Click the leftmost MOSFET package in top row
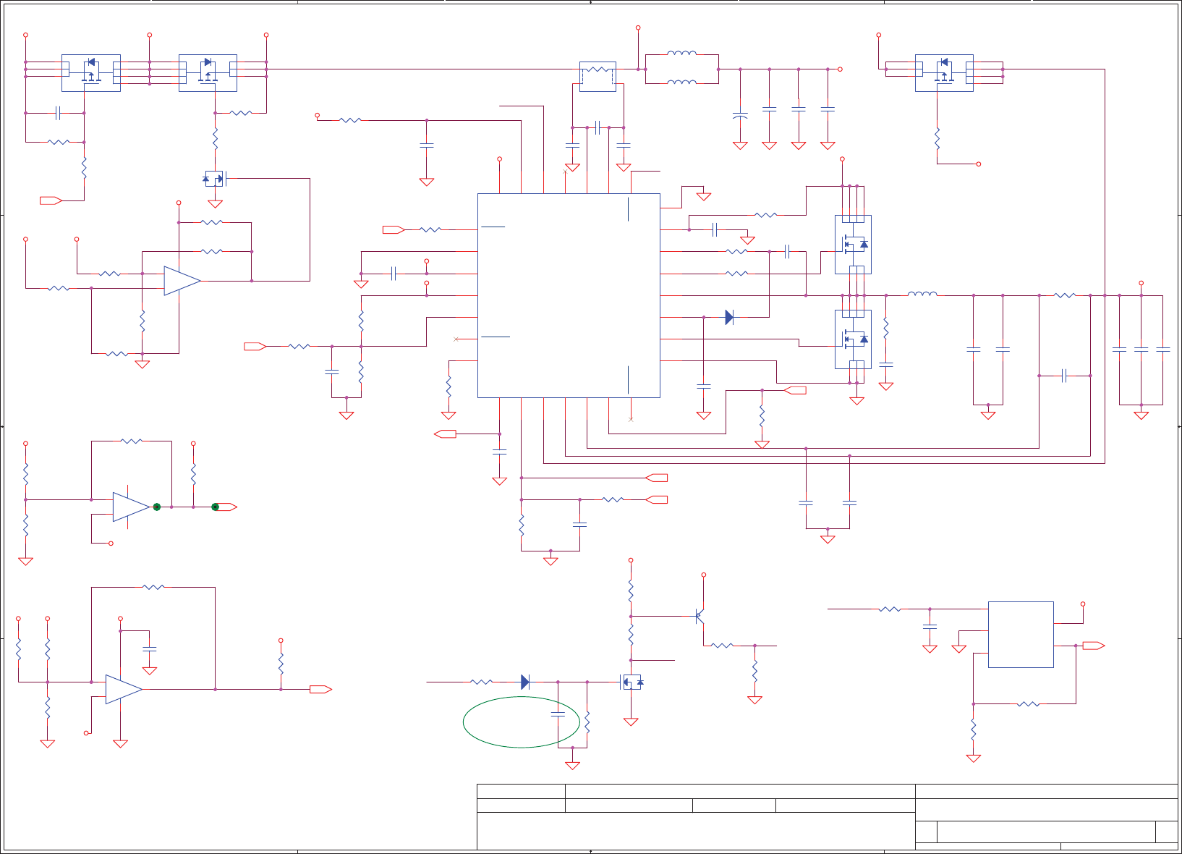The width and height of the screenshot is (1182, 854). point(90,72)
